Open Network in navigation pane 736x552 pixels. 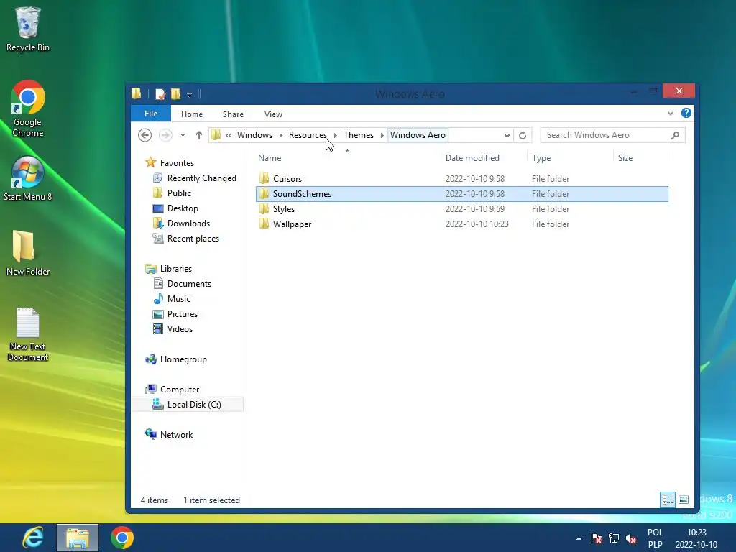(x=176, y=435)
